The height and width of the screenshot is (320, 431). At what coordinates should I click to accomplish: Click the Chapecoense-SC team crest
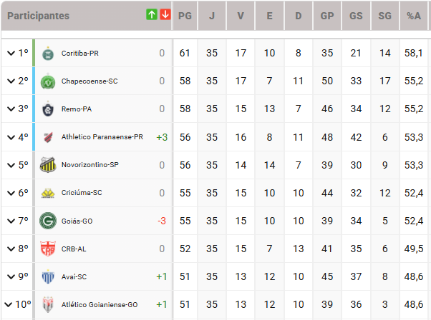click(x=48, y=81)
